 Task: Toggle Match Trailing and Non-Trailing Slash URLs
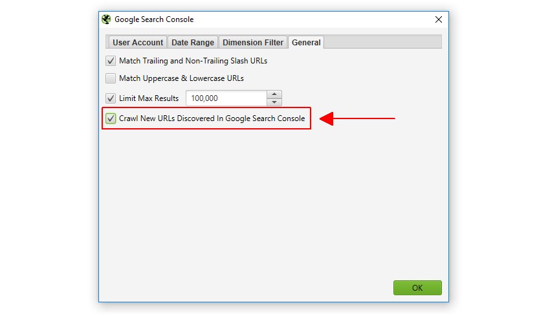pos(111,61)
